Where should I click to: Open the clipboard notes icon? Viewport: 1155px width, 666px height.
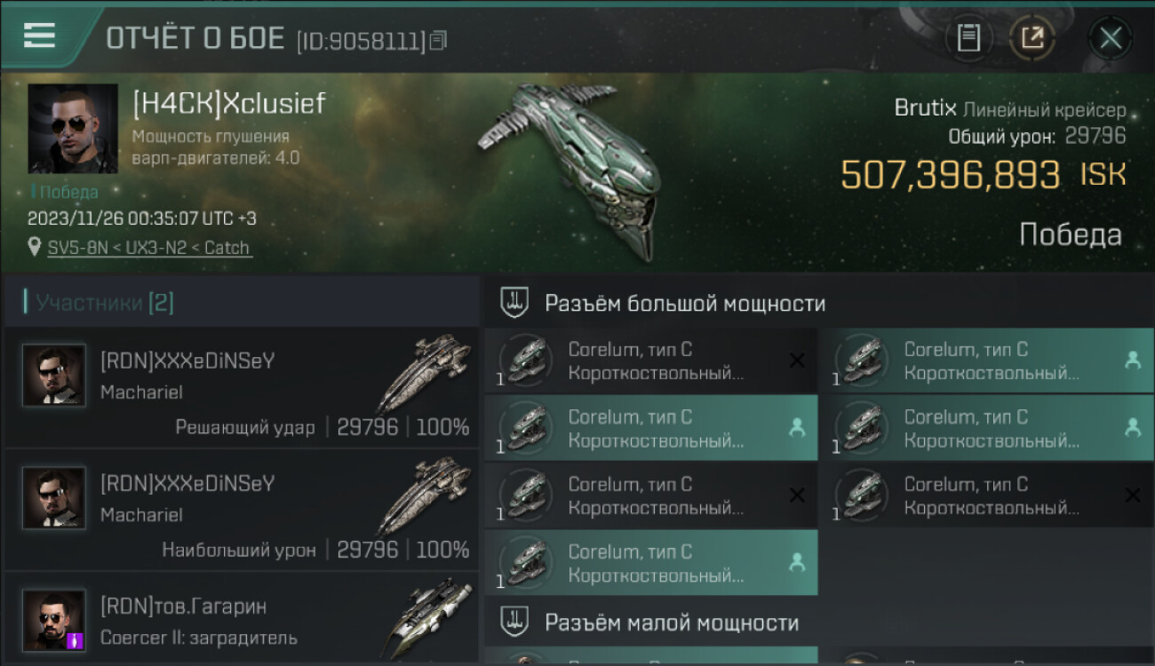pos(968,37)
